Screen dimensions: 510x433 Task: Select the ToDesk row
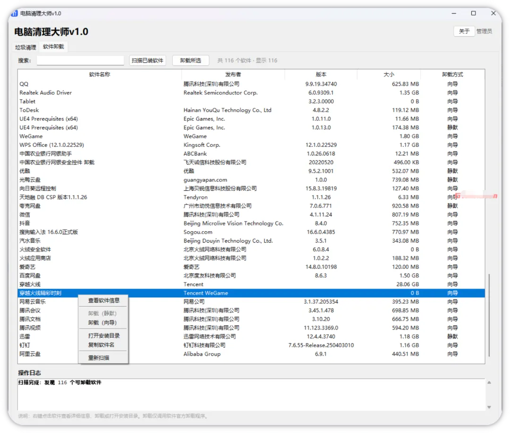click(251, 110)
